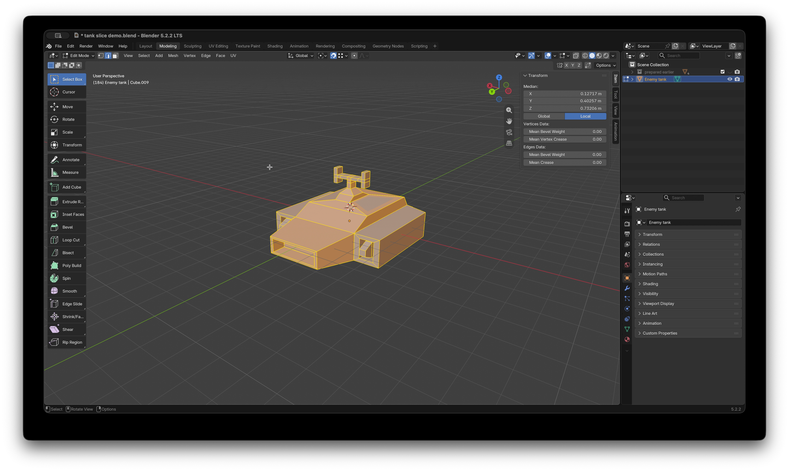Uncheck the prepared earlier collection checkbox

point(722,72)
